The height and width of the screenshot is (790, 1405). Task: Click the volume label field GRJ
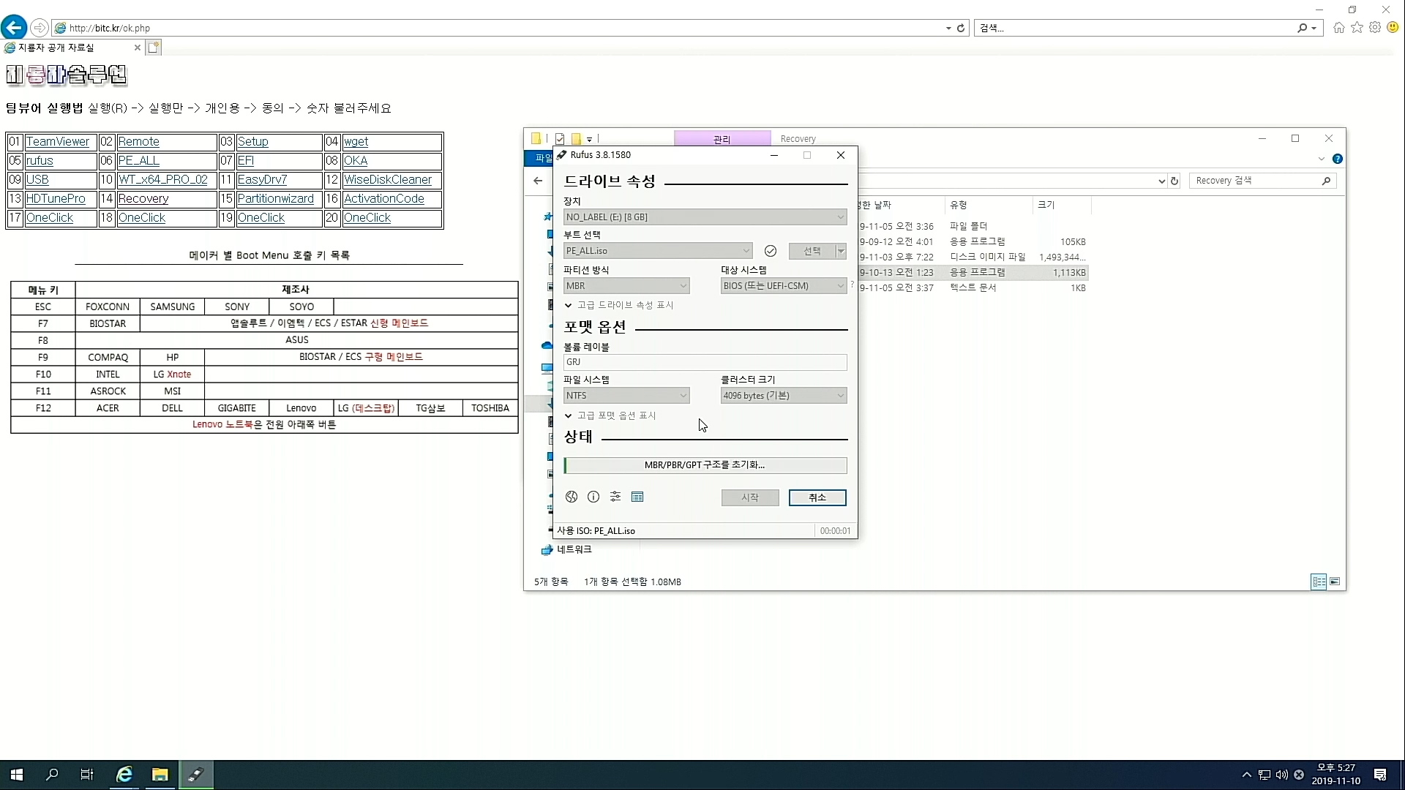tap(705, 362)
